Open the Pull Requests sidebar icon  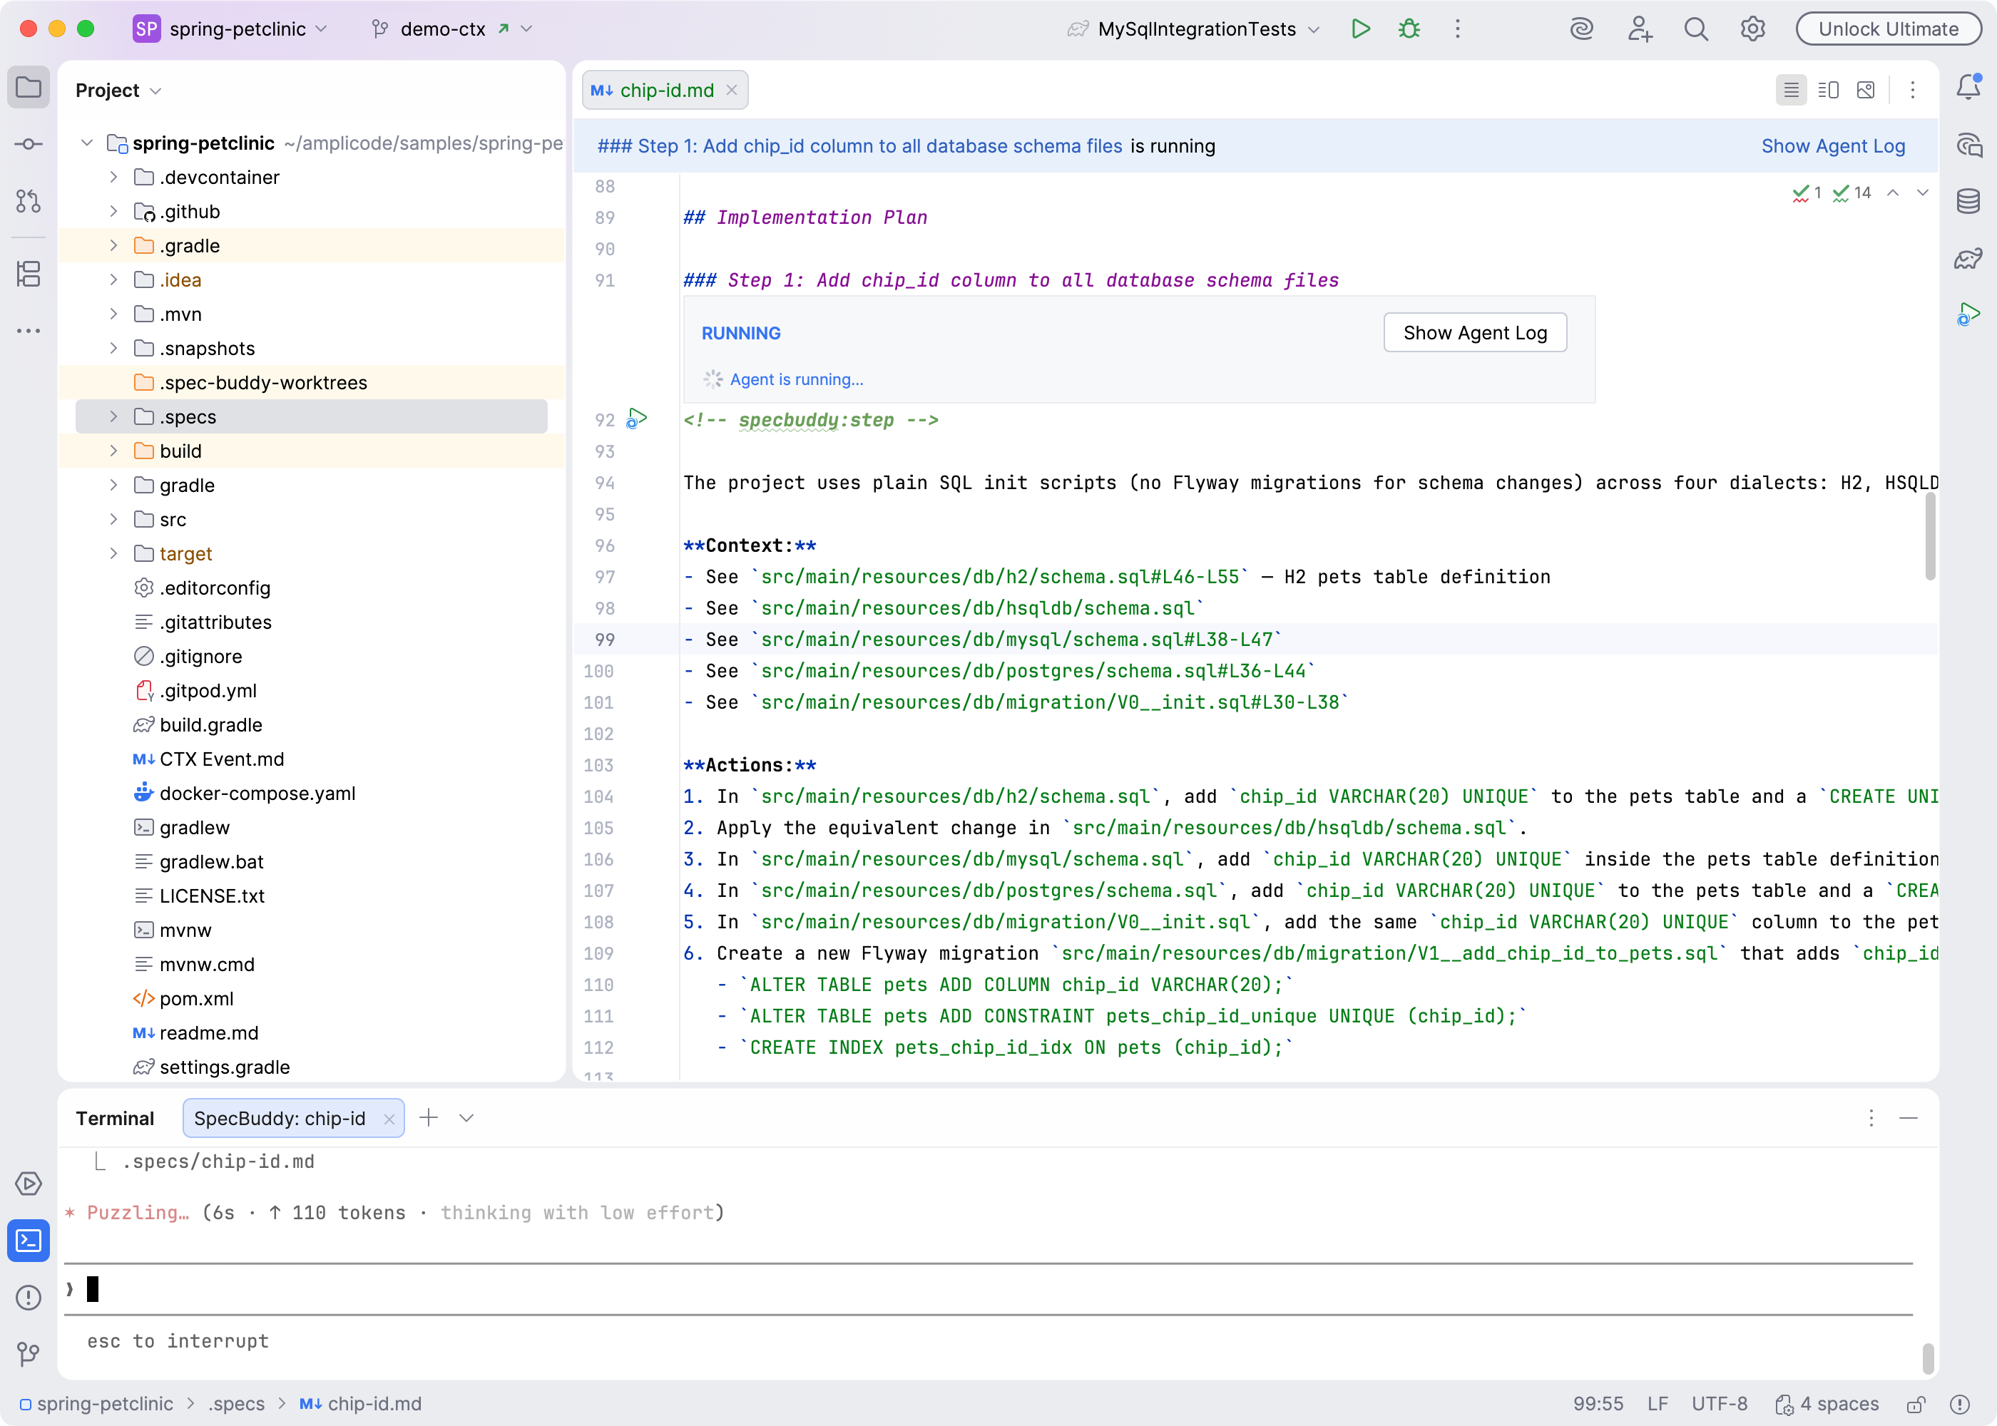[x=28, y=201]
